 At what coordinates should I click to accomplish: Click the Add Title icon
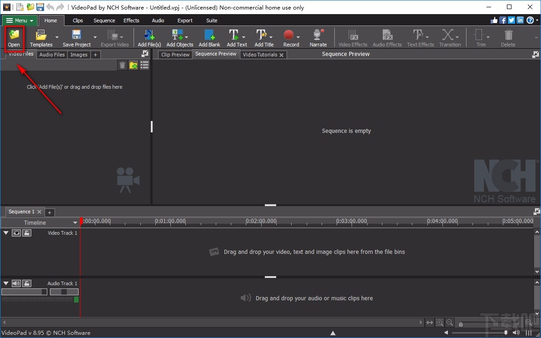coord(261,35)
